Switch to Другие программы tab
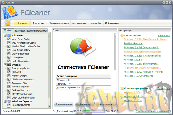173x115 pixels. pos(37,31)
